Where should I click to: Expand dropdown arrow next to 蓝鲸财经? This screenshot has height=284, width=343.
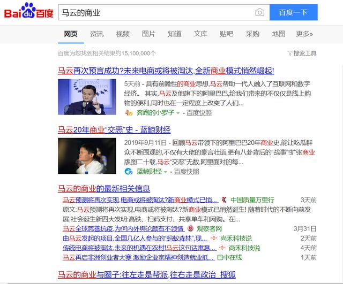click(x=166, y=172)
